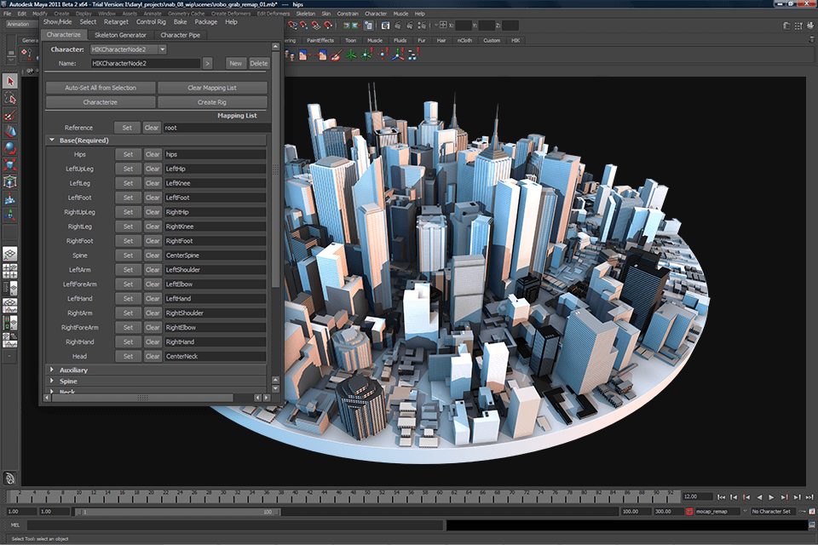This screenshot has width=818, height=545.
Task: Click the Create Rig button
Action: 212,102
